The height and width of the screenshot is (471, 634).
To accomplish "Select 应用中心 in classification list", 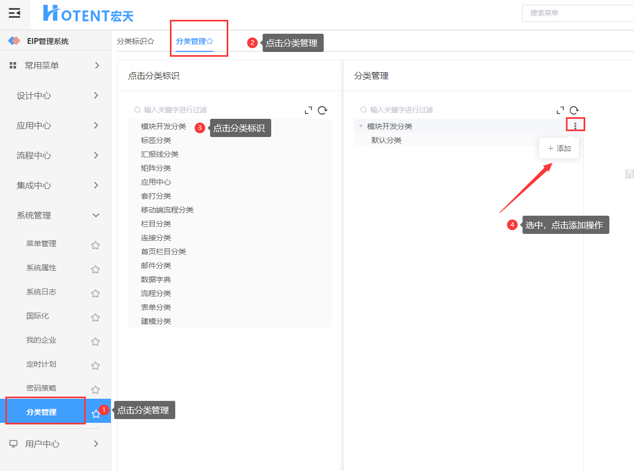I will coord(156,182).
